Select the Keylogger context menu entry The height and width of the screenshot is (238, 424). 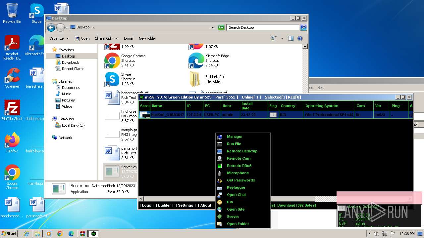[243, 187]
